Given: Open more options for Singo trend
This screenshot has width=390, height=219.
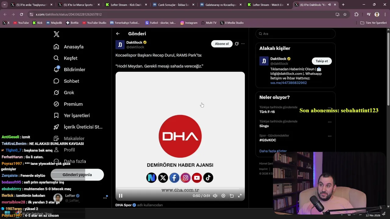Looking at the screenshot, I should [x=329, y=122].
